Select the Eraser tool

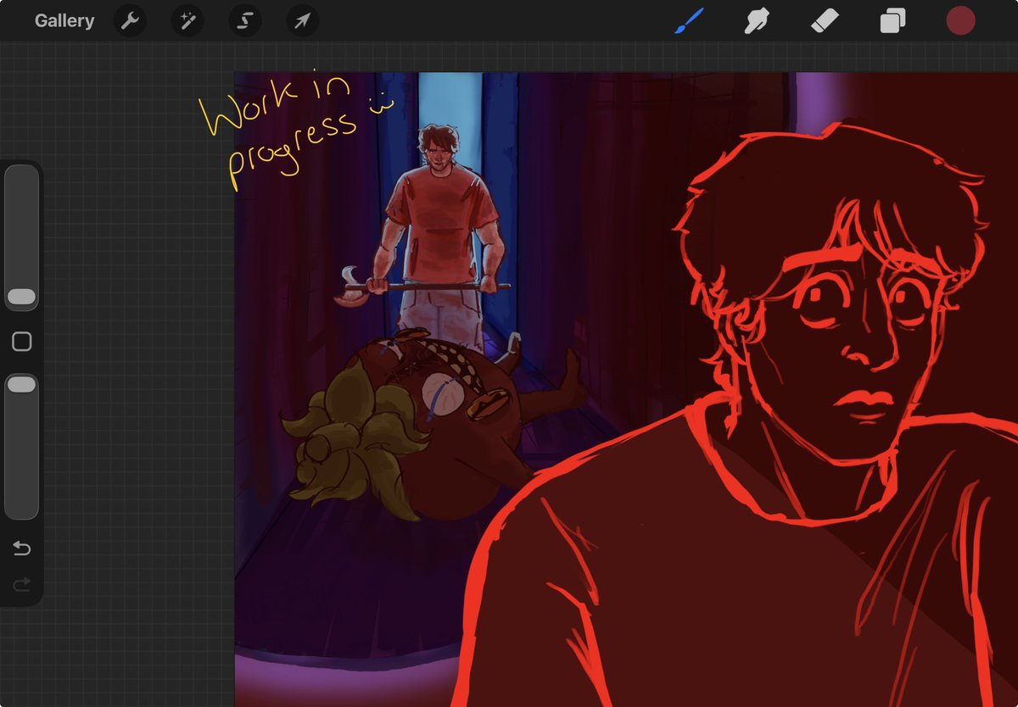(x=825, y=20)
